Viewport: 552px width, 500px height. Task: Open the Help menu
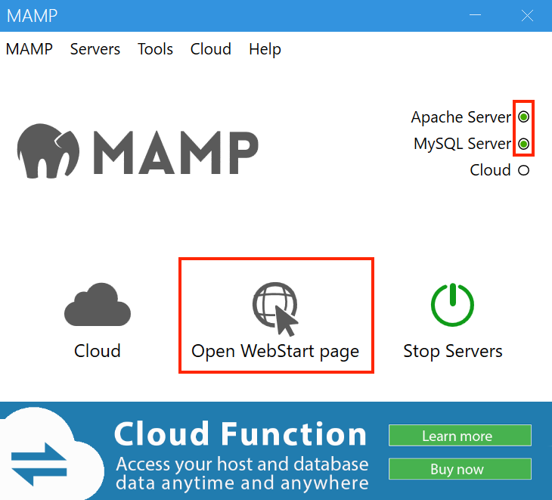tap(265, 49)
